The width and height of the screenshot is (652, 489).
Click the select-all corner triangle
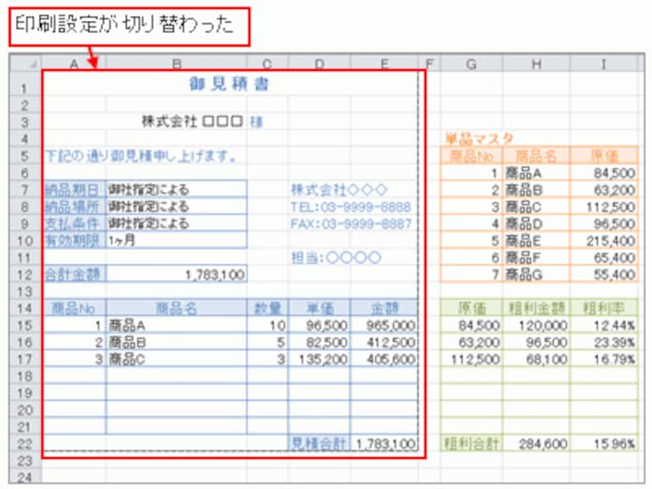point(26,64)
